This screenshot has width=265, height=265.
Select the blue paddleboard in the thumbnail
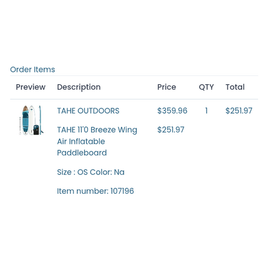click(x=25, y=120)
